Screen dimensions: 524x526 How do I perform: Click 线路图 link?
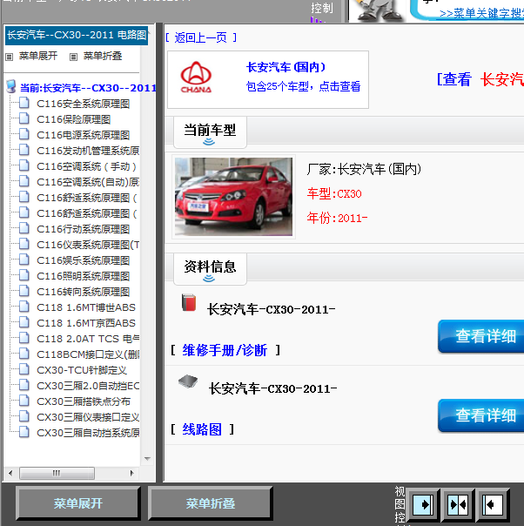coord(202,429)
